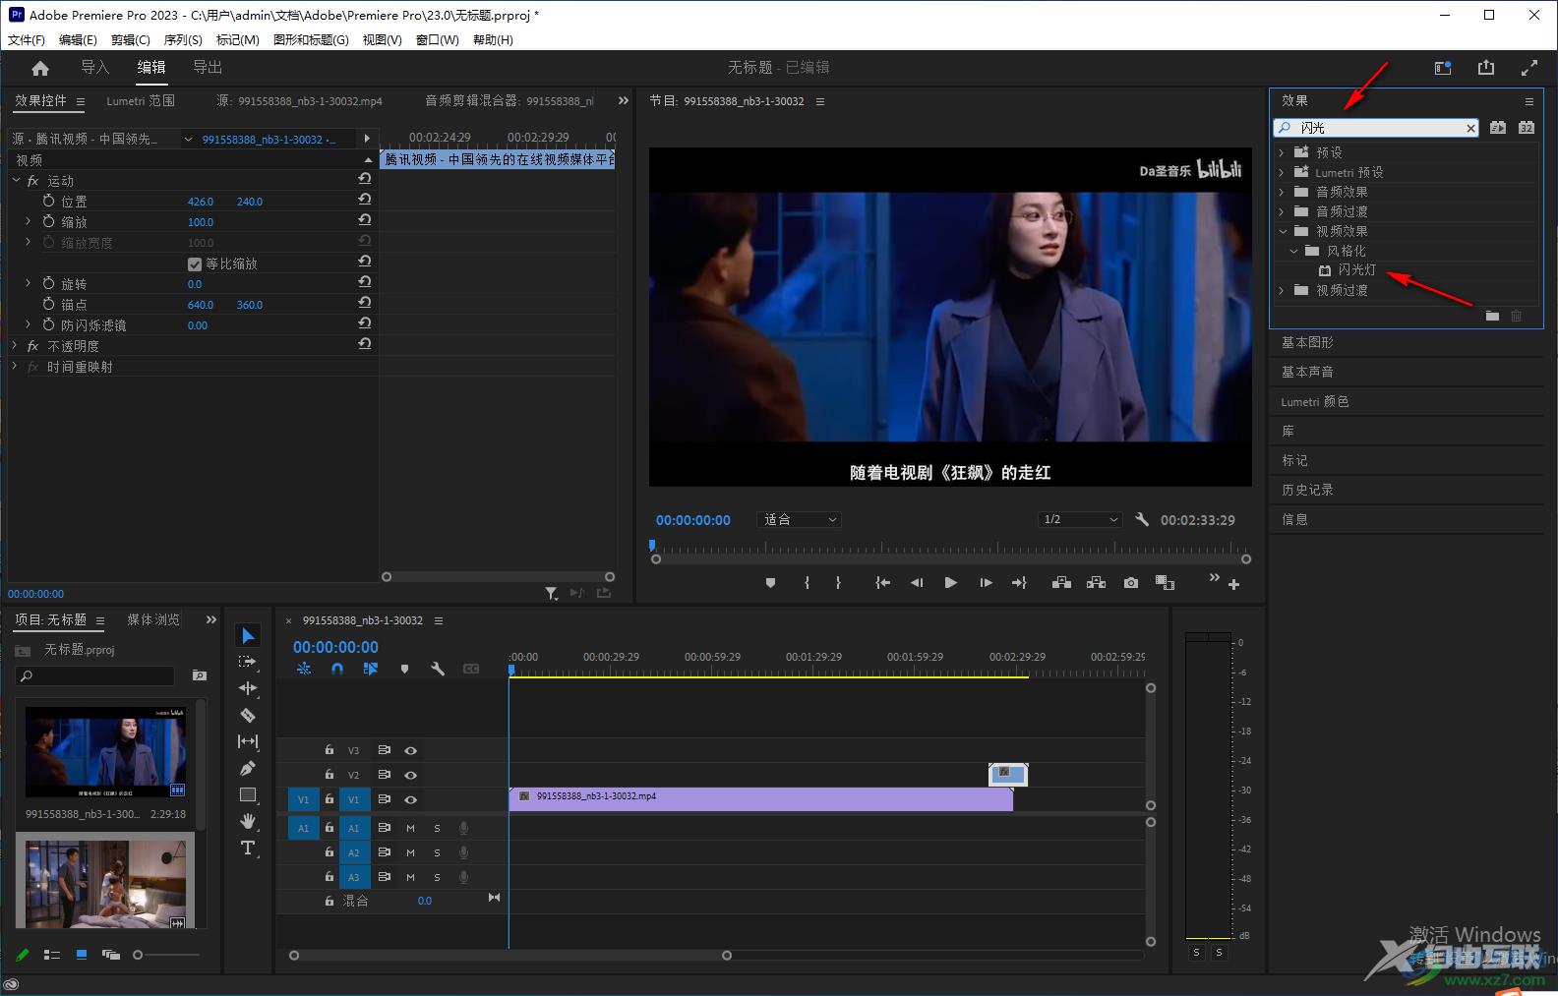Screen dimensions: 1558x996
Task: Open the 窗口(W) menu
Action: click(x=437, y=39)
